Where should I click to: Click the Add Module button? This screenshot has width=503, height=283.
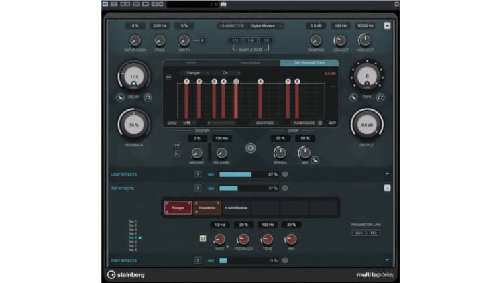pos(235,208)
